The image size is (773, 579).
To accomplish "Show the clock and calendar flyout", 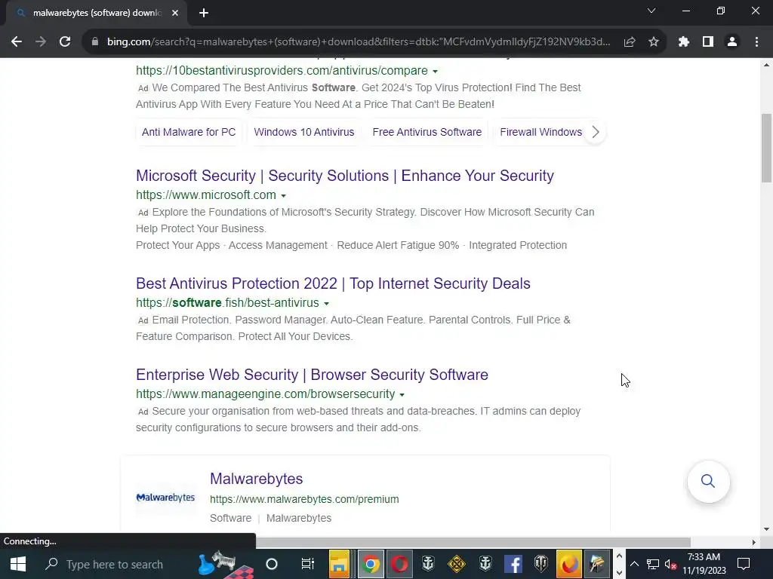I will [704, 564].
